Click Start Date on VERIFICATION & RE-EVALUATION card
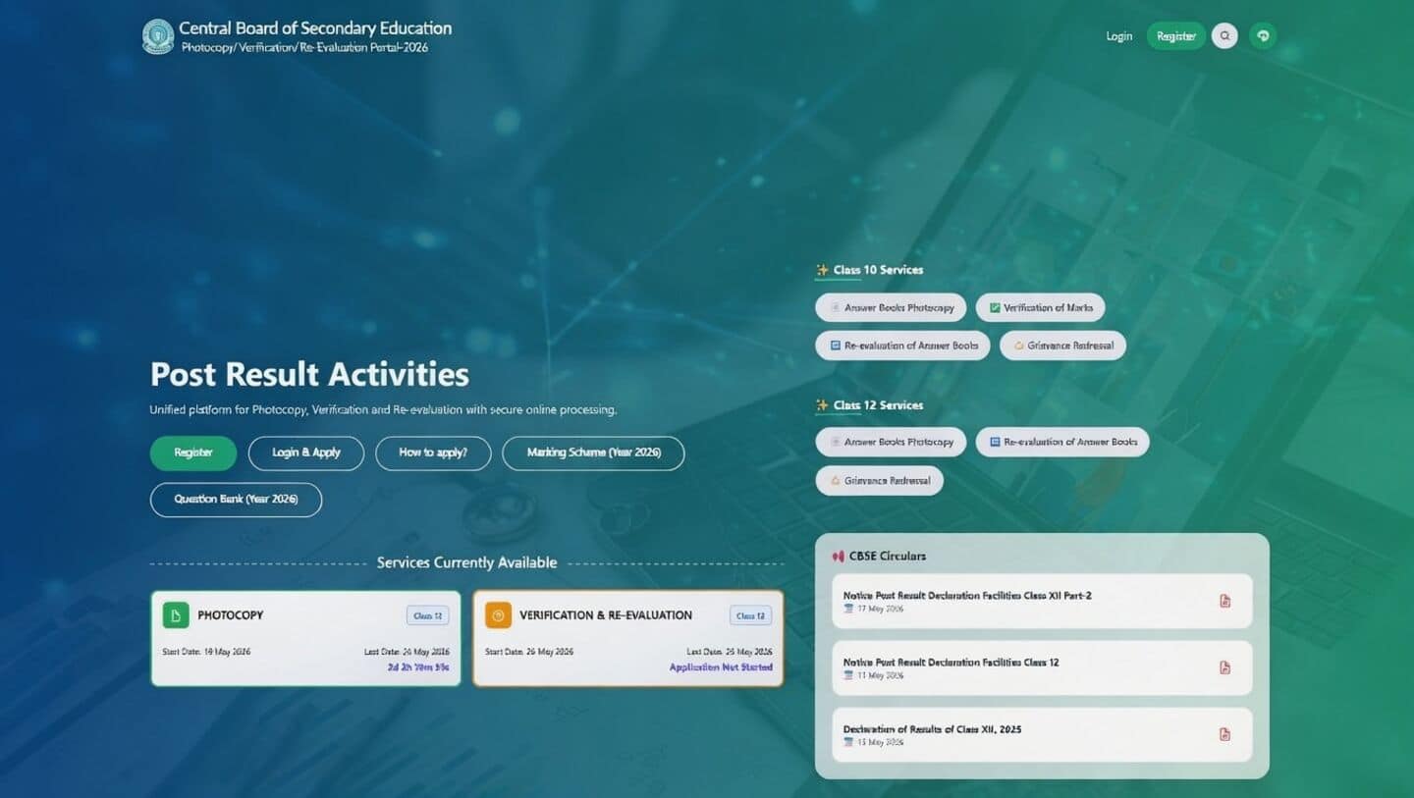 click(529, 652)
